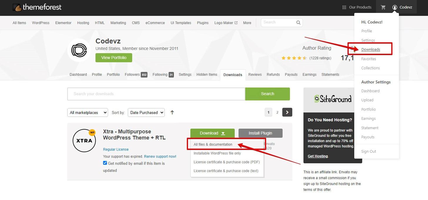The width and height of the screenshot is (428, 200).
Task: Open the shopping cart icon
Action: coord(383,7)
